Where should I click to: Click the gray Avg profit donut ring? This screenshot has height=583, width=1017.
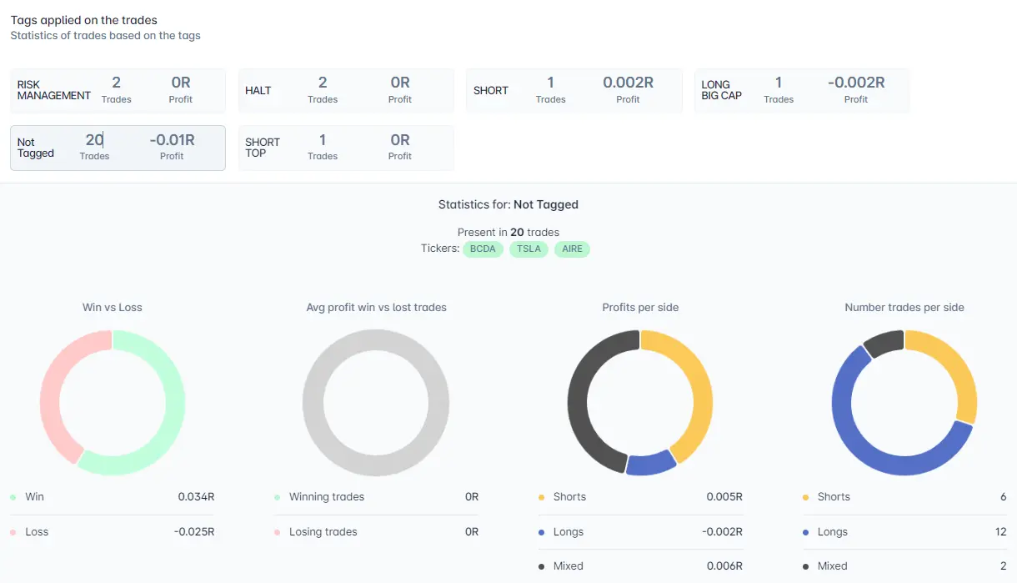point(376,340)
